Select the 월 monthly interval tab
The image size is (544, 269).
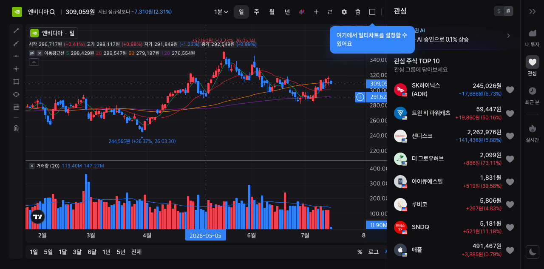[x=272, y=12]
